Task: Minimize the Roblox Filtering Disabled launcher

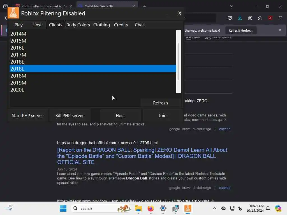Action: 167,13
